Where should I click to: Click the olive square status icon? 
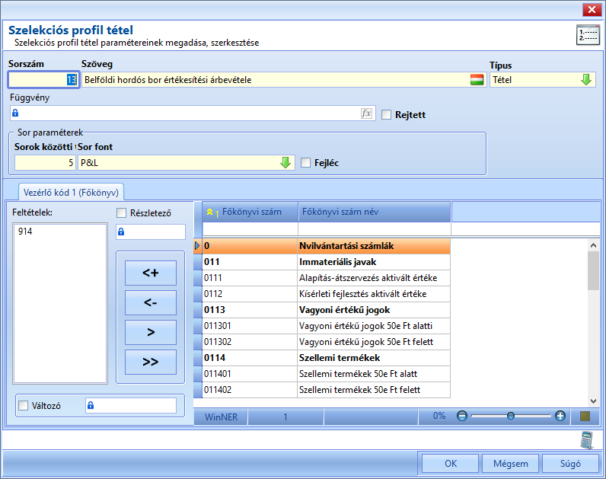585,416
